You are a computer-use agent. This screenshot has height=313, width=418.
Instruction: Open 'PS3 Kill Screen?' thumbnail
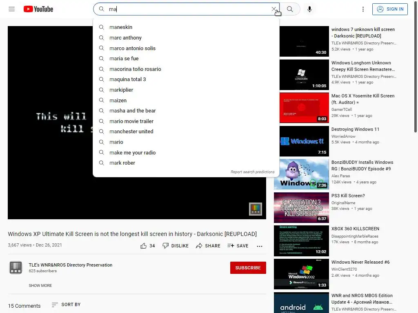pos(302,207)
